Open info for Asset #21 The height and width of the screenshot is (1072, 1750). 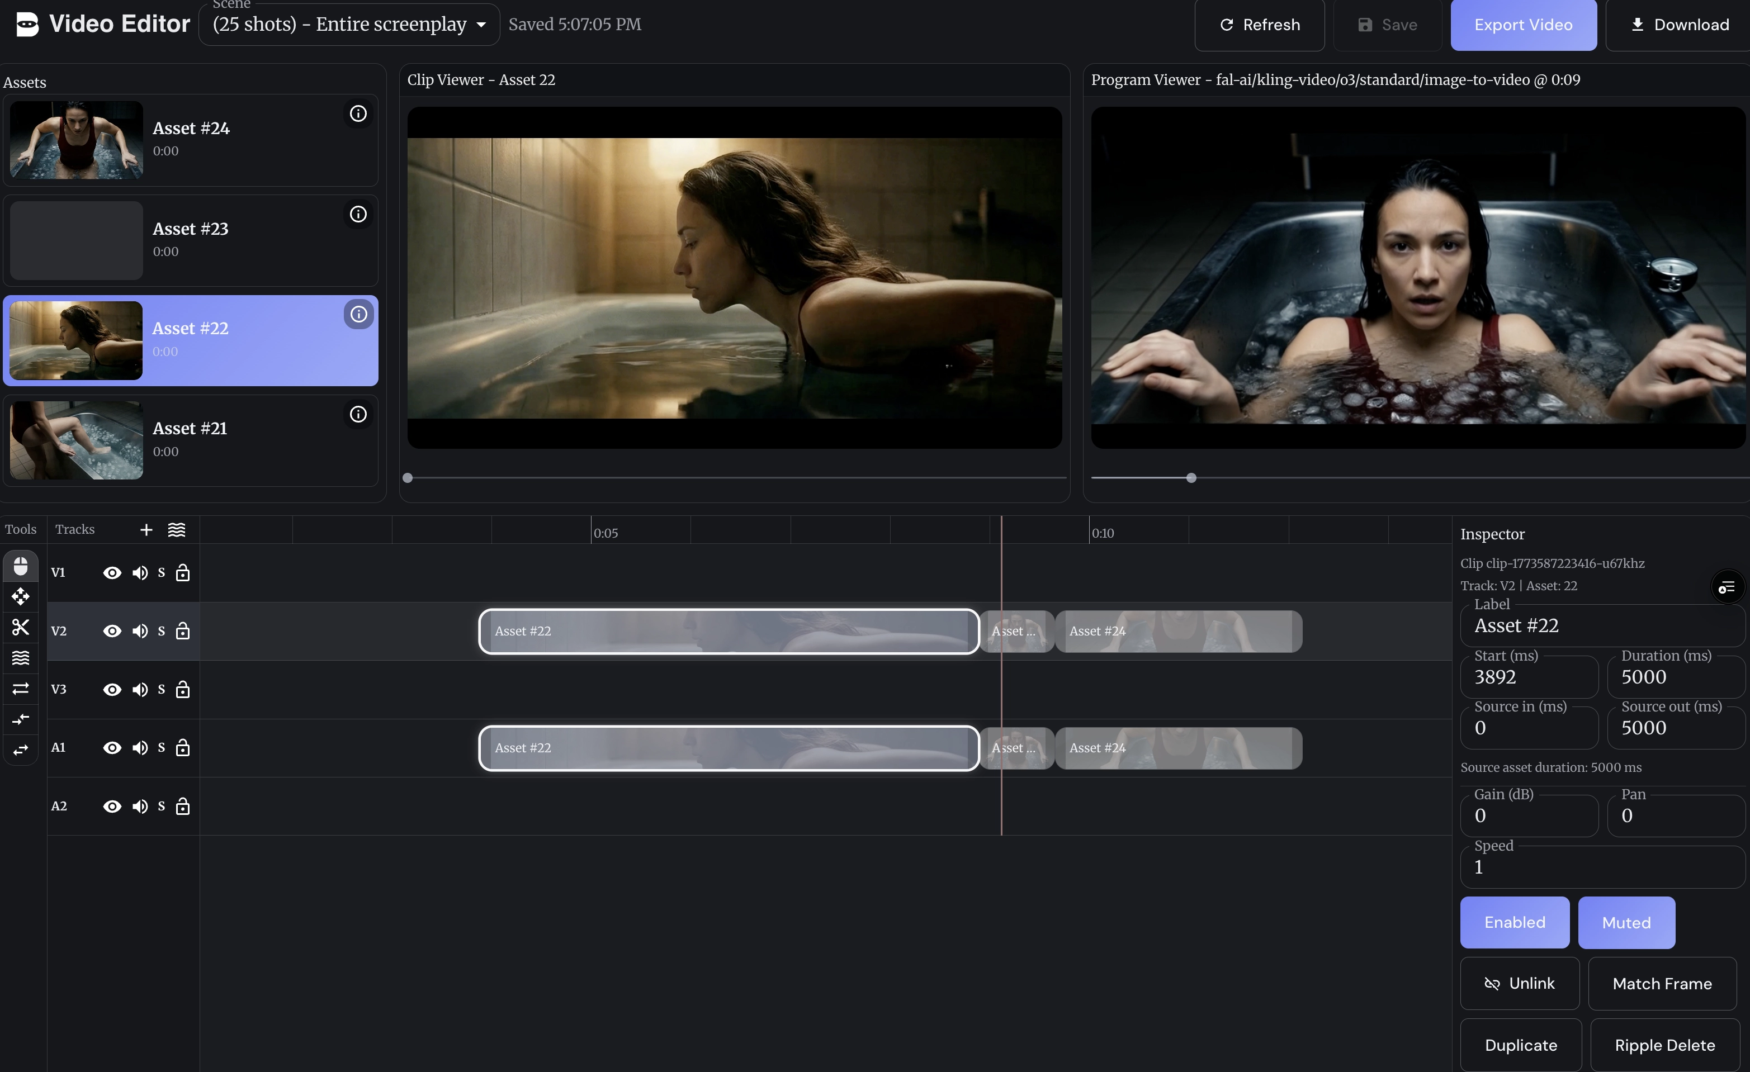click(x=358, y=414)
